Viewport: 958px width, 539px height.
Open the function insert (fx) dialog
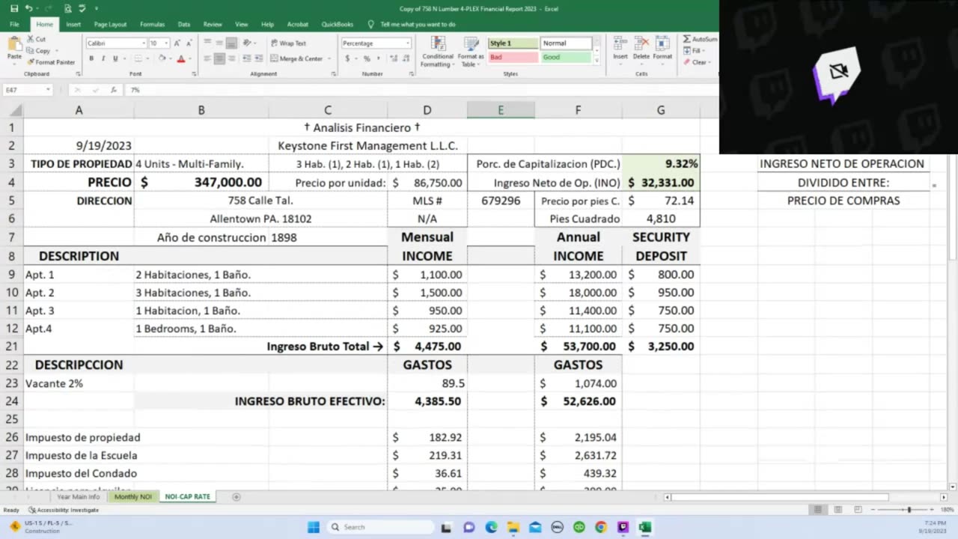click(x=114, y=90)
